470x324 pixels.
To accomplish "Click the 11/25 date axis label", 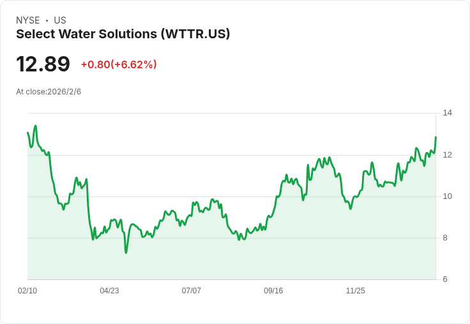I will tap(356, 290).
